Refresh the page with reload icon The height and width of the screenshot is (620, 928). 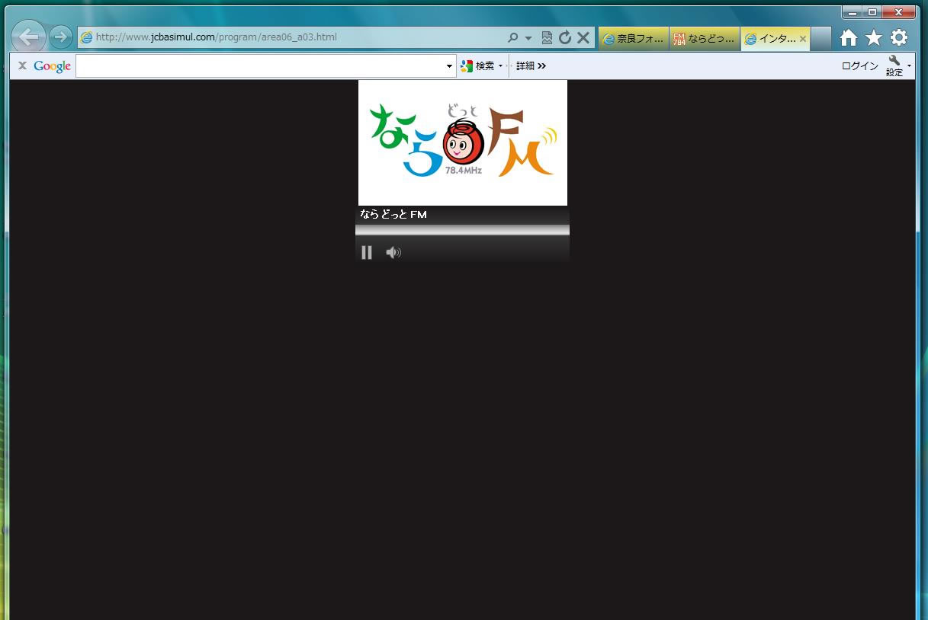565,37
